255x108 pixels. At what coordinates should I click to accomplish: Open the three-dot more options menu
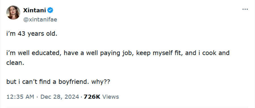[245, 9]
